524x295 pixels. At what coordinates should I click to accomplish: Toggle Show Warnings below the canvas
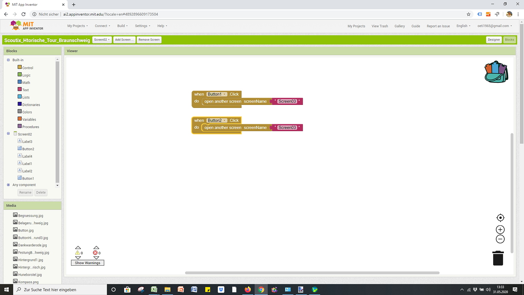click(87, 262)
